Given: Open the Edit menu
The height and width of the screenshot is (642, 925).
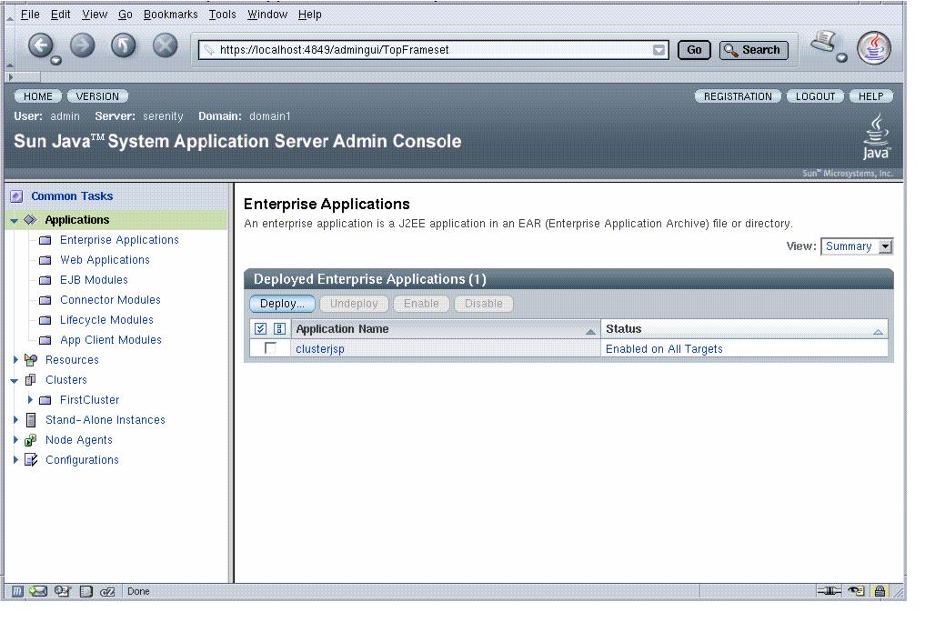Looking at the screenshot, I should [x=60, y=15].
